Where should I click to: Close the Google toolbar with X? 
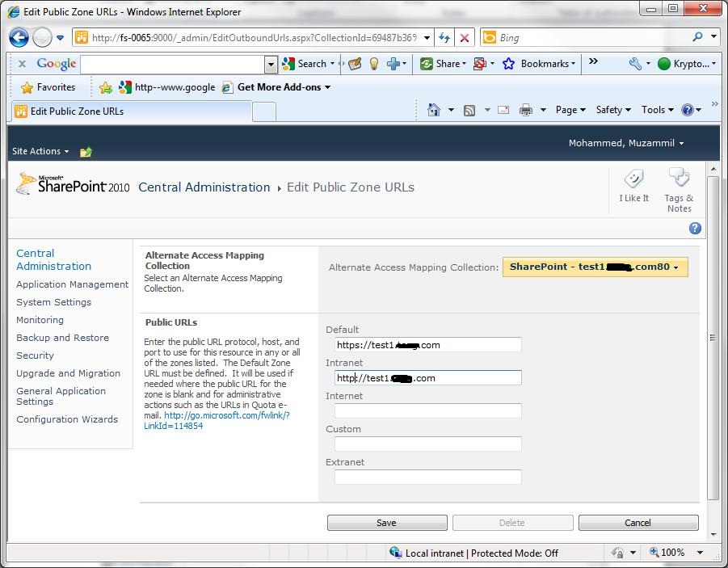tap(22, 64)
